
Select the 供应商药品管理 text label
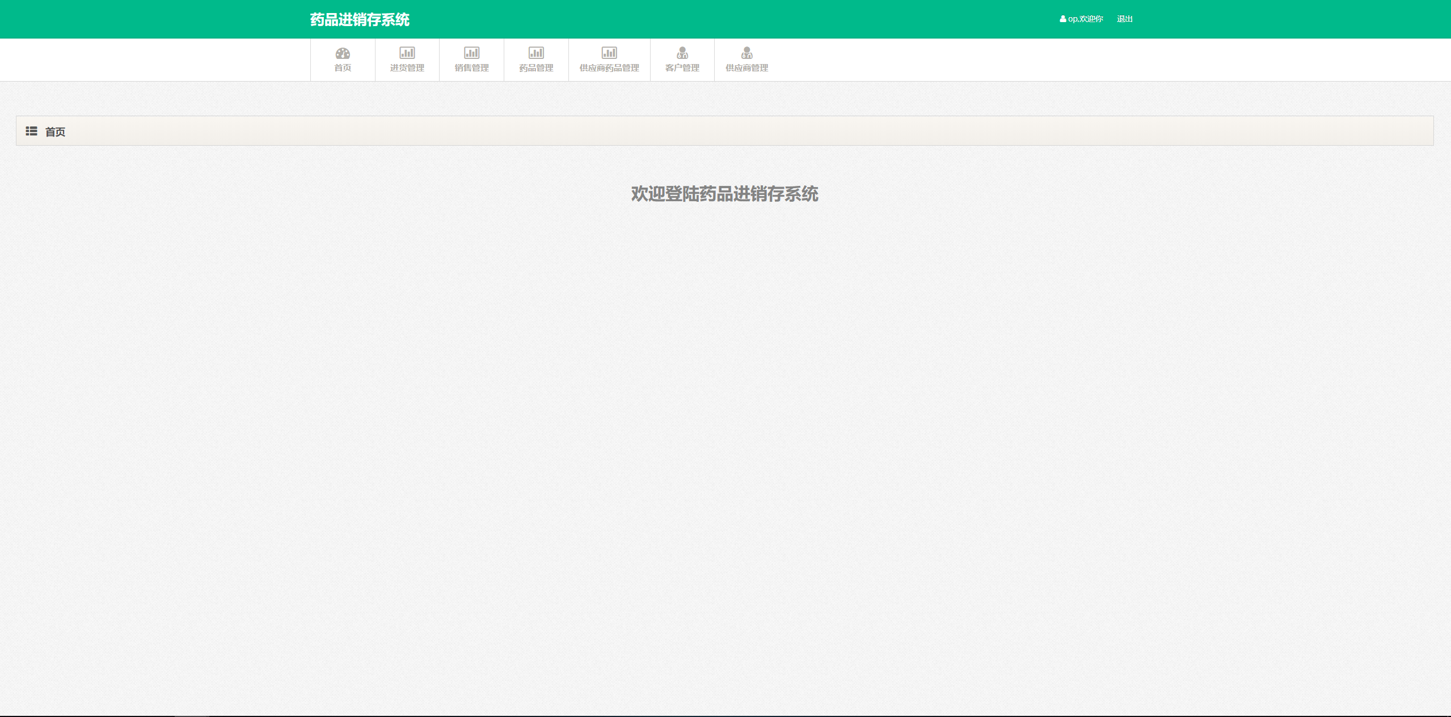point(609,68)
